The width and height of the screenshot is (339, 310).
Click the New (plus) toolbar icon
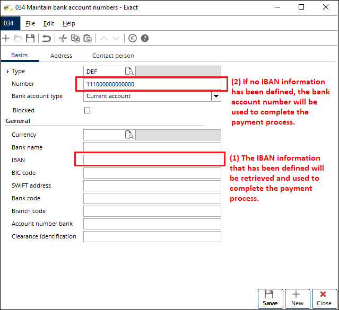click(x=6, y=38)
